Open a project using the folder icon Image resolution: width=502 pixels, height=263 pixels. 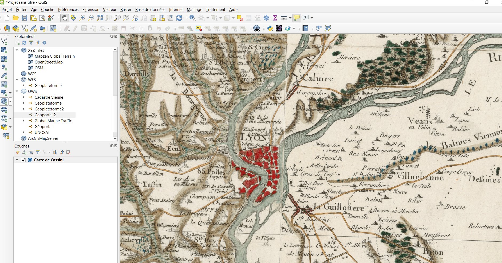[x=15, y=18]
